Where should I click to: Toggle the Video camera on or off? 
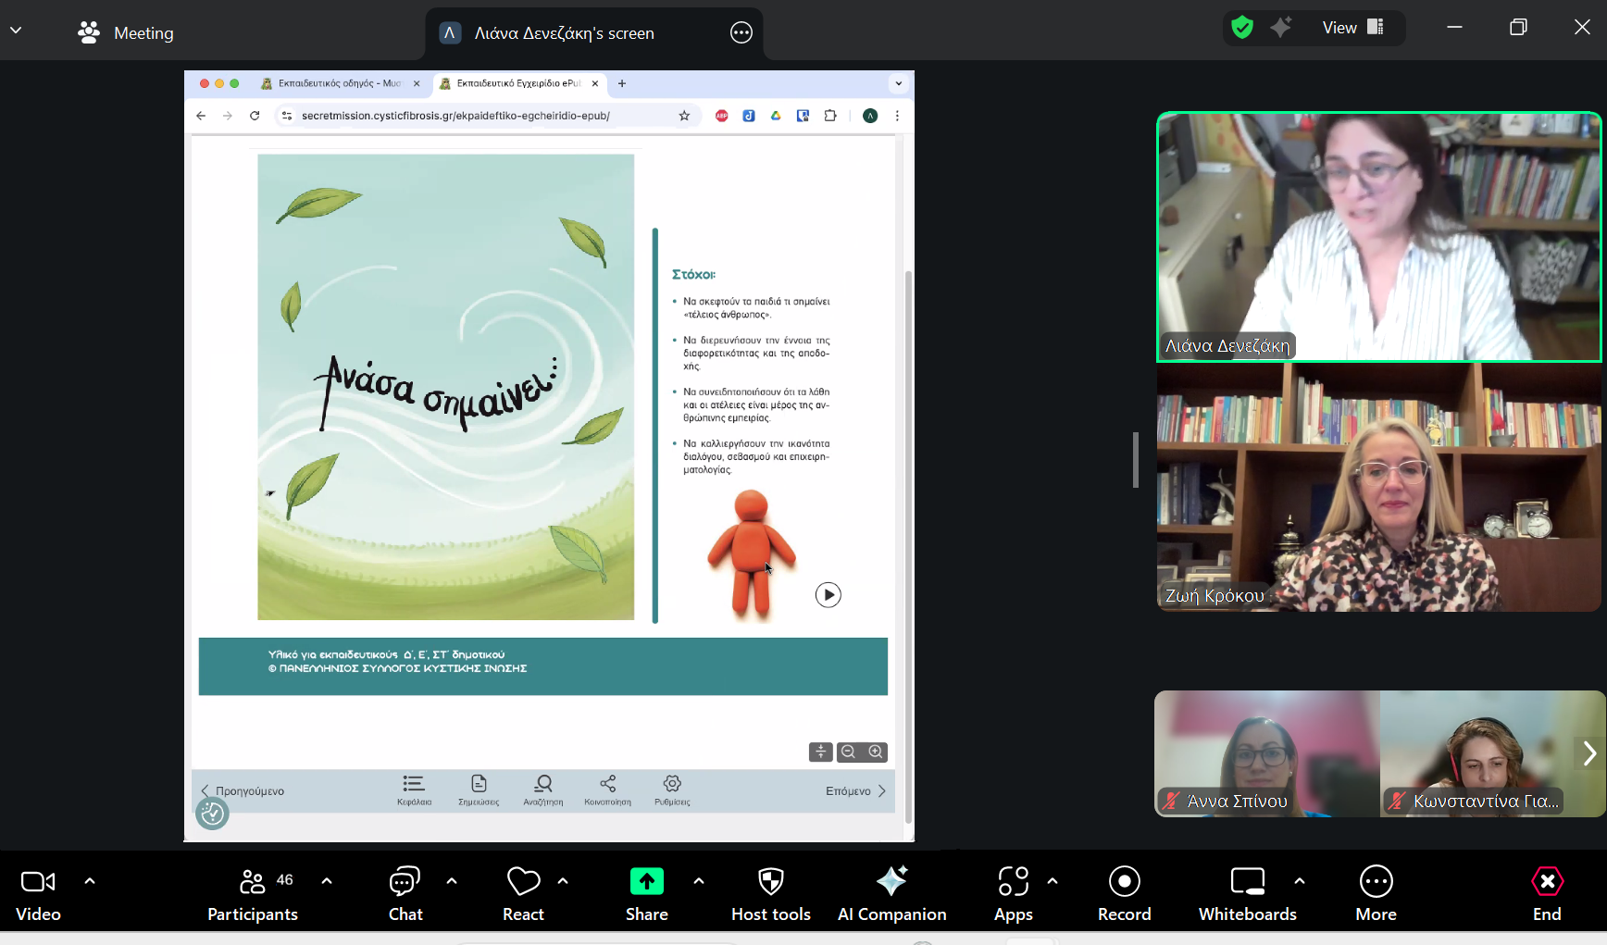click(38, 893)
